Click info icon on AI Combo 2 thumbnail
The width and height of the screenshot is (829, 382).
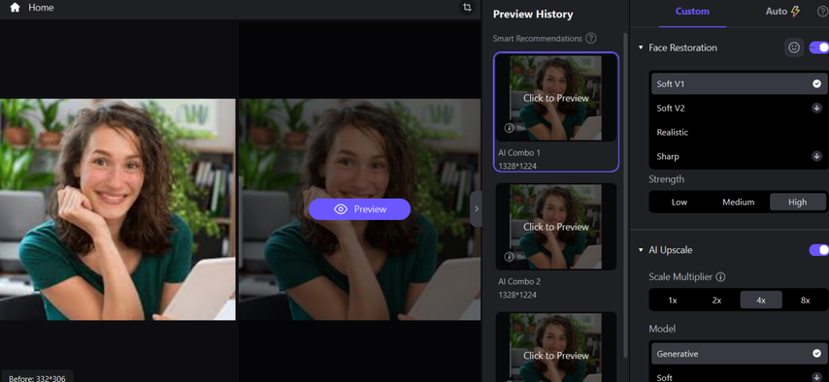pos(509,257)
